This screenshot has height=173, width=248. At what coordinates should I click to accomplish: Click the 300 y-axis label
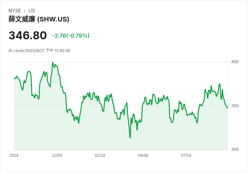coord(235,149)
